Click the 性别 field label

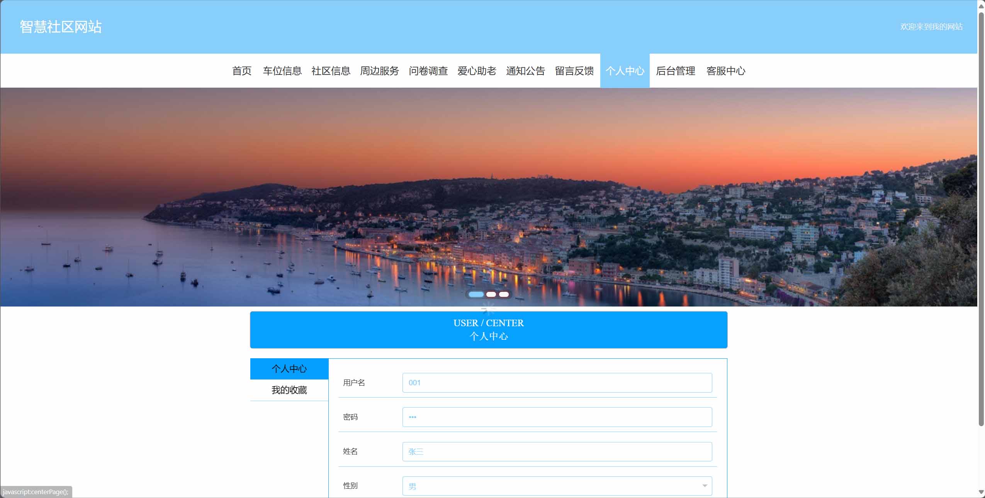click(x=350, y=486)
